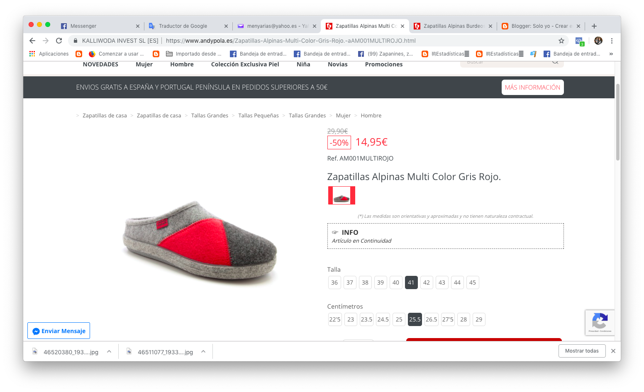Click the browser back arrow
The width and height of the screenshot is (644, 392).
pos(32,41)
